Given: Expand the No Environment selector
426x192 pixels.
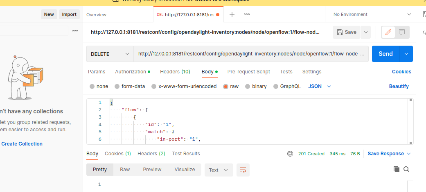Looking at the screenshot, I should pos(372,14).
